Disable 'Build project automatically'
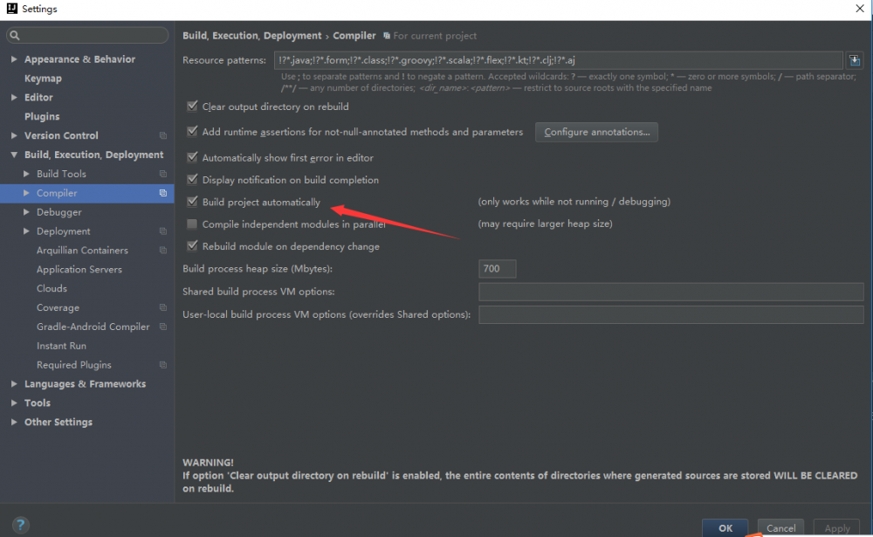Screen dimensions: 873x537 [192, 201]
